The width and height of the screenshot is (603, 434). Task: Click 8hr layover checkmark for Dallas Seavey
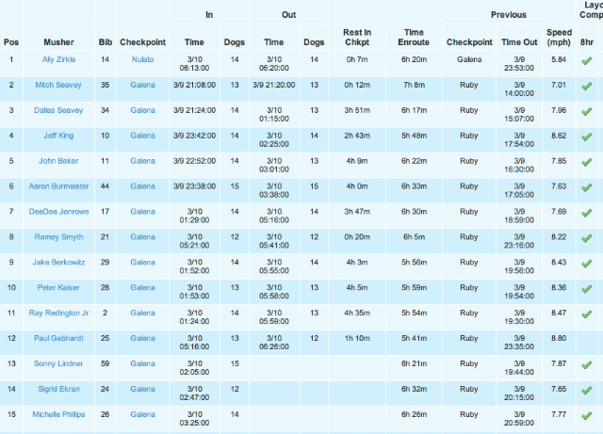(x=586, y=111)
